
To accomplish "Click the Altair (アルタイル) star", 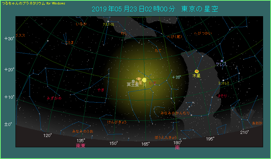I will pyautogui.click(x=108, y=22).
